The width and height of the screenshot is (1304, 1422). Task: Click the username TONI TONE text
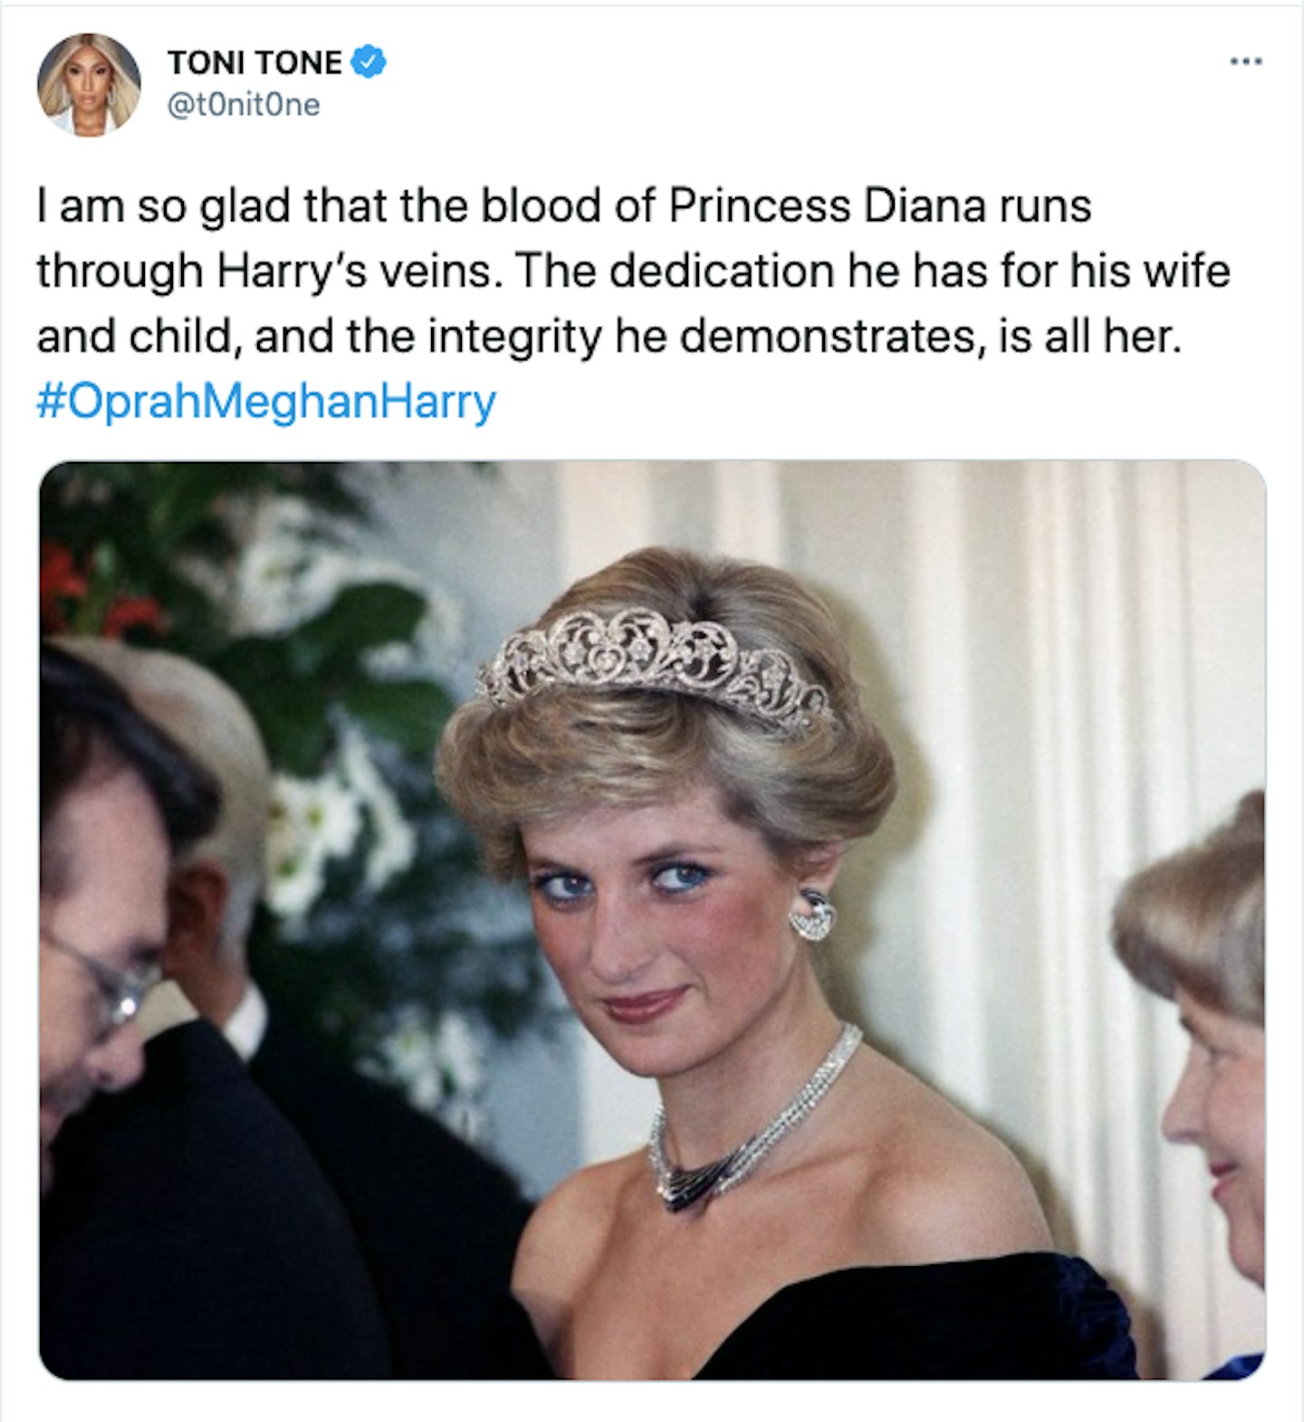tap(254, 58)
